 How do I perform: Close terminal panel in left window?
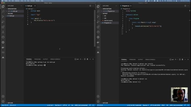tap(93, 59)
